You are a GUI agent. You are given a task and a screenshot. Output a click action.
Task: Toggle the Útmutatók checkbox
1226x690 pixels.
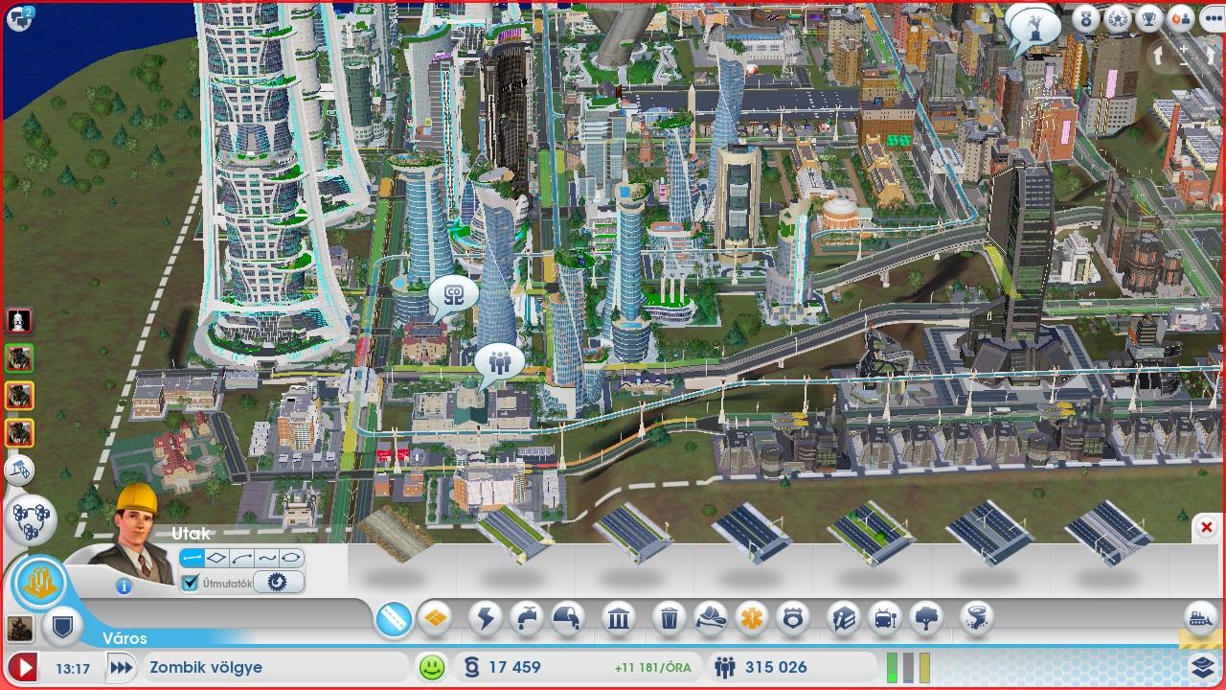point(190,583)
